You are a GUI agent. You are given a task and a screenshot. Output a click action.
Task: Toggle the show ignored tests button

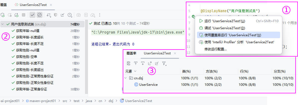(39, 15)
